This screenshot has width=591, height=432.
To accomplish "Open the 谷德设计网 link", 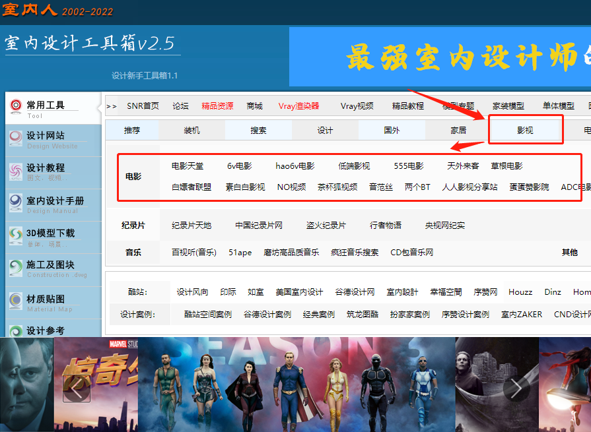I will pos(355,292).
